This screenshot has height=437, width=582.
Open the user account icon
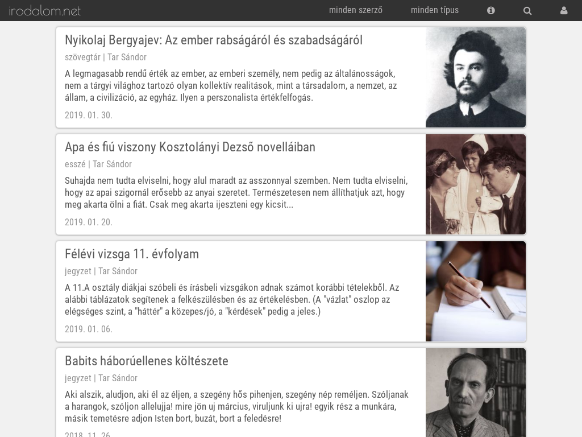[x=564, y=10]
